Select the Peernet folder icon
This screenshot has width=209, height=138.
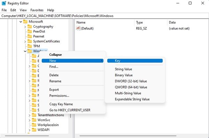(30, 36)
